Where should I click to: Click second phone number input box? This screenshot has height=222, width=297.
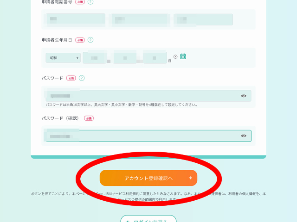click(x=140, y=19)
